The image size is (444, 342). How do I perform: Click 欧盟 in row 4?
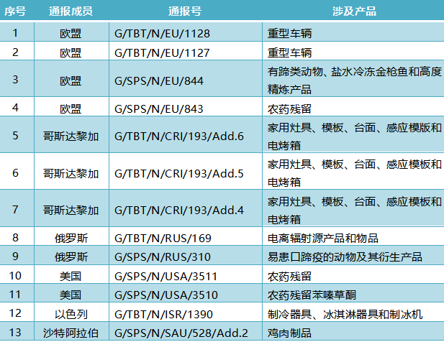click(x=71, y=108)
